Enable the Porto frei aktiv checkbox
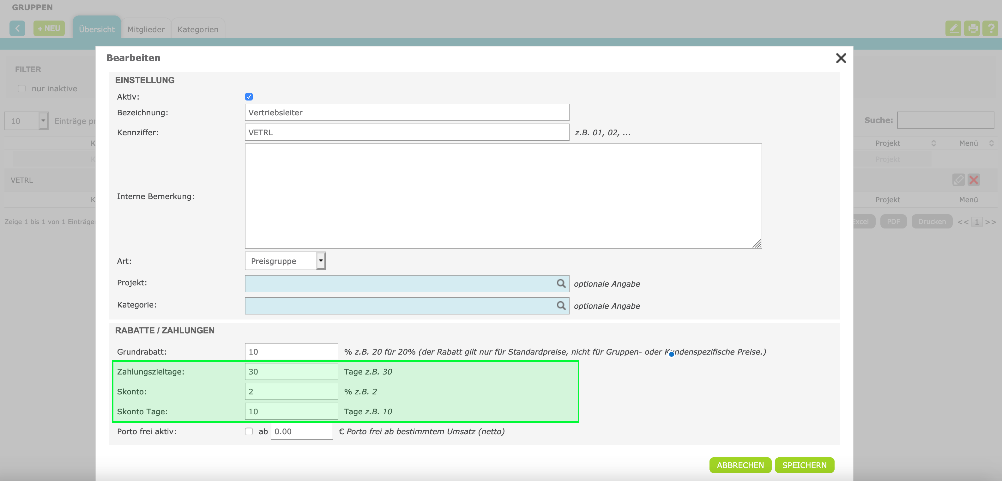1002x481 pixels. click(x=249, y=431)
